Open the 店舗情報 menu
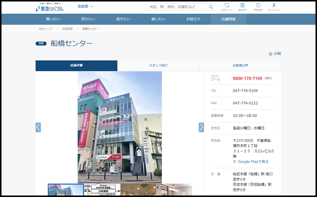 (x=228, y=19)
